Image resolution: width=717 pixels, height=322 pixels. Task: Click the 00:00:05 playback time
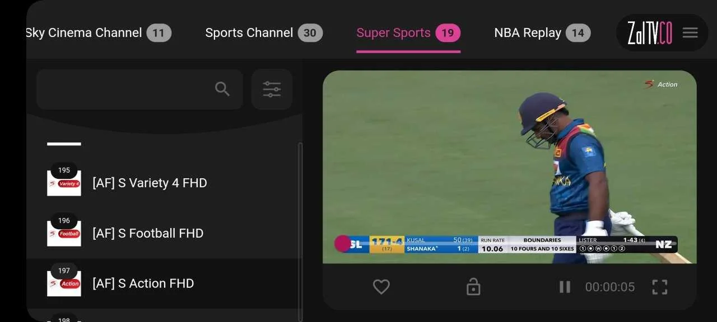(610, 287)
